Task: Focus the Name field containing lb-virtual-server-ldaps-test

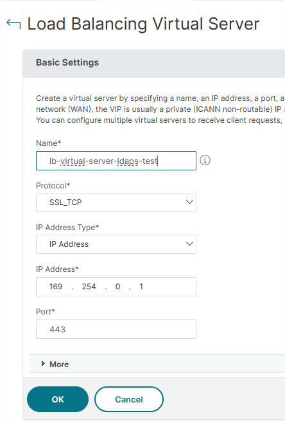Action: click(x=116, y=161)
